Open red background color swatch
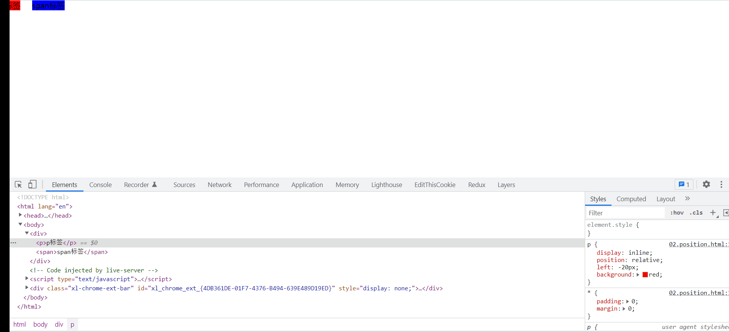The height and width of the screenshot is (332, 729). (645, 275)
